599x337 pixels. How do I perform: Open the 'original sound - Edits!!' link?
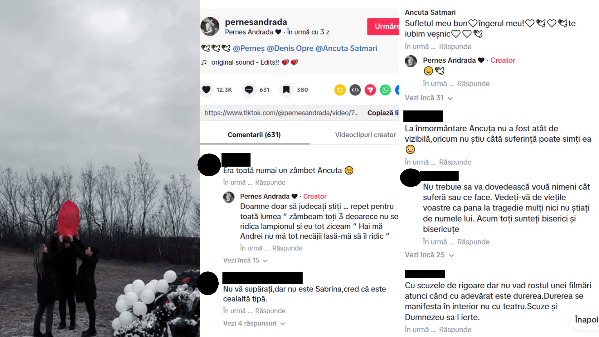[x=245, y=62]
